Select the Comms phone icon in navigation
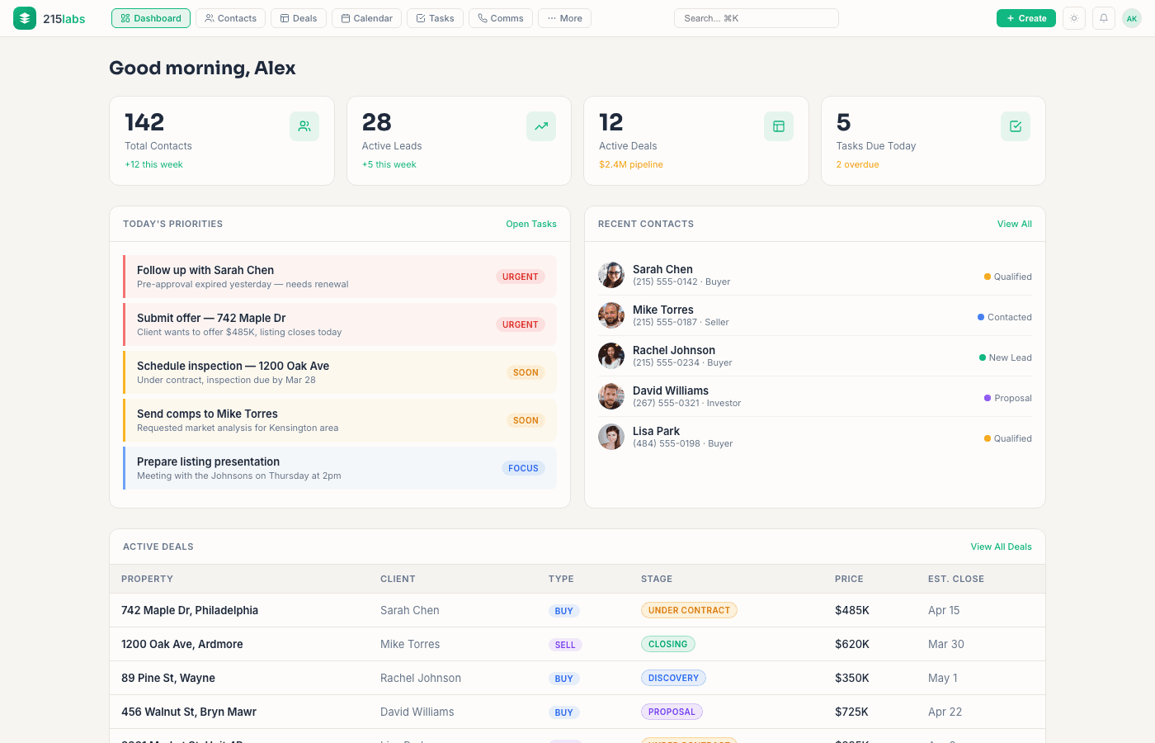1155x743 pixels. coord(481,17)
